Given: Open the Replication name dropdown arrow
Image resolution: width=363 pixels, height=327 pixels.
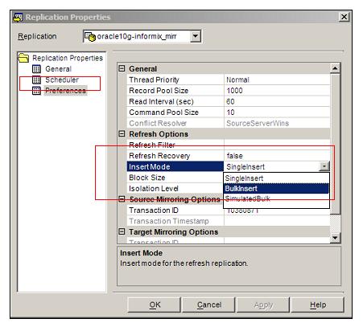Looking at the screenshot, I should tap(196, 36).
